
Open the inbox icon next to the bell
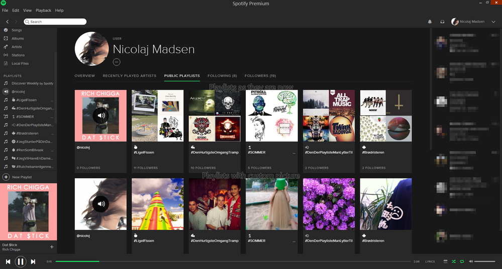click(x=442, y=22)
